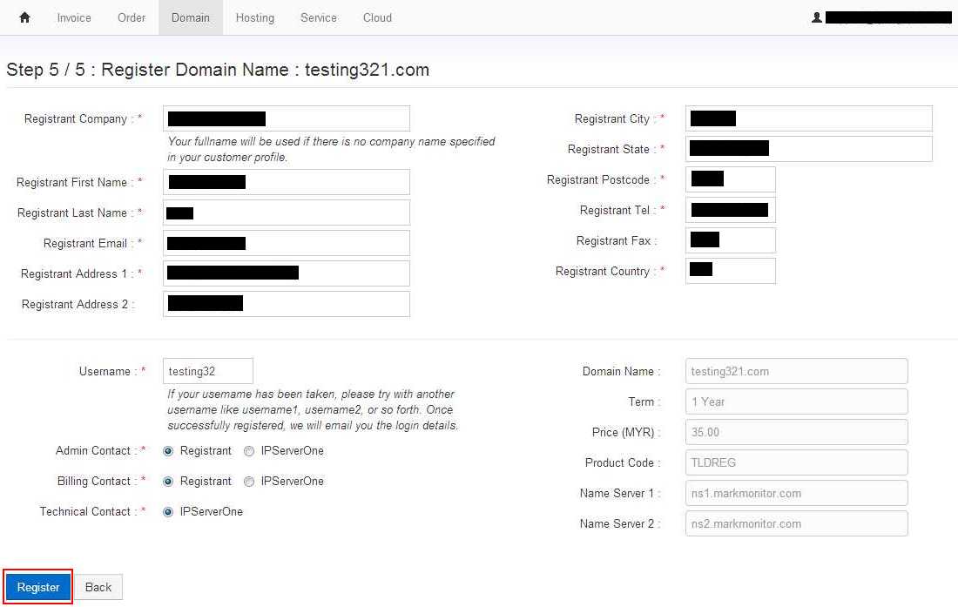Focus the Registrant Fax field
This screenshot has width=958, height=607.
731,240
